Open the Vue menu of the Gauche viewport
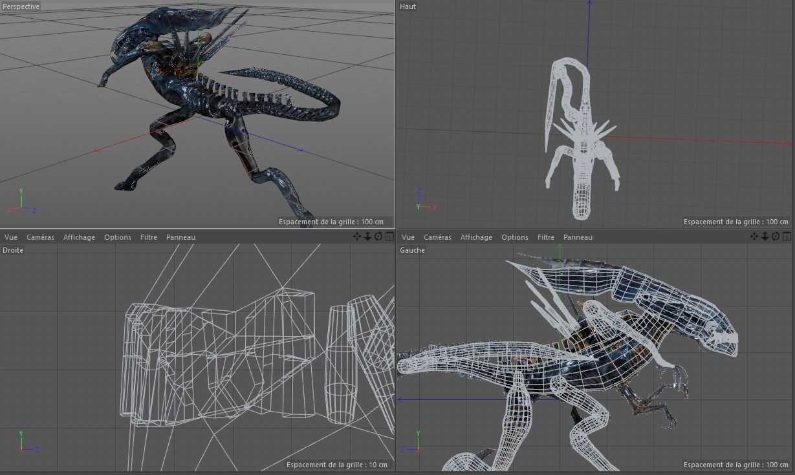The image size is (795, 475). tap(408, 237)
